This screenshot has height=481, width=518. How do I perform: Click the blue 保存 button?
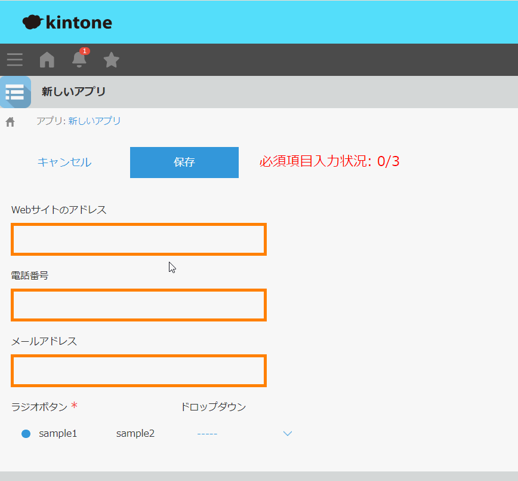tap(184, 163)
